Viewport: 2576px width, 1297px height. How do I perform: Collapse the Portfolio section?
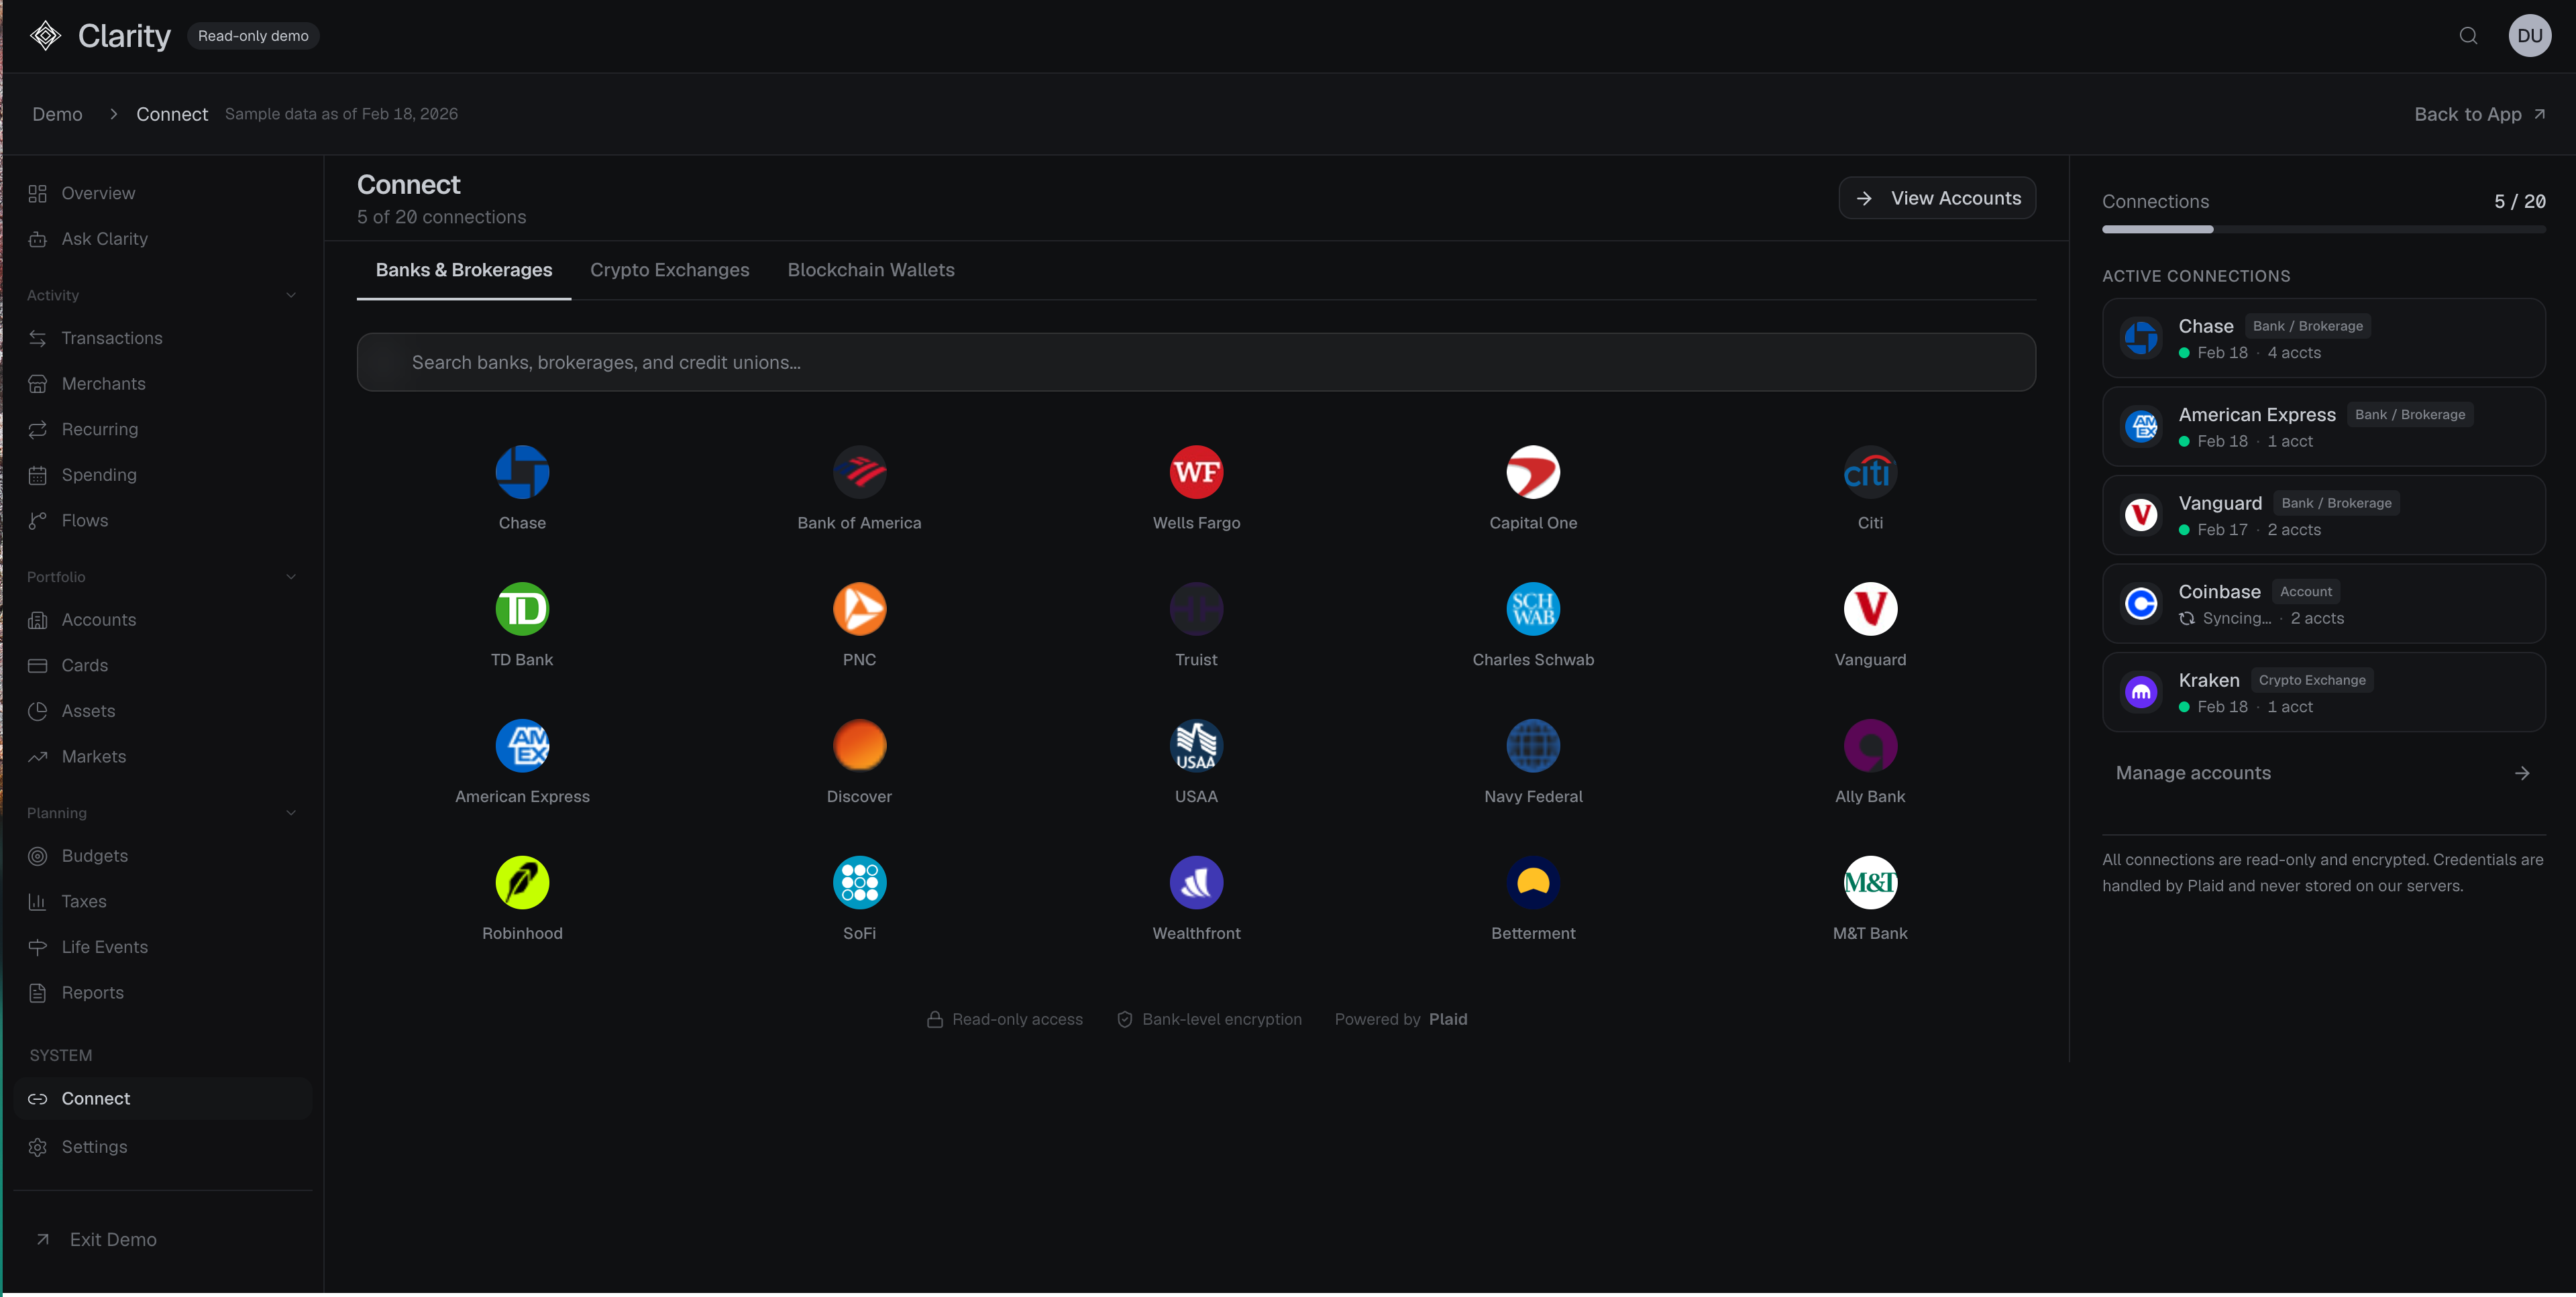pos(291,577)
